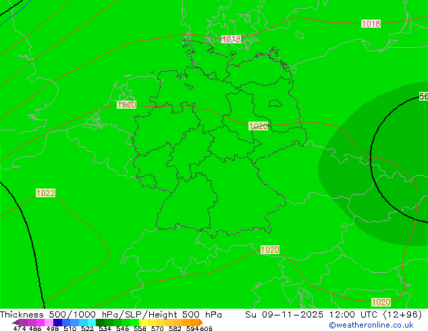
Task: Select the 1020 label in eastern Germany
Action: (259, 126)
